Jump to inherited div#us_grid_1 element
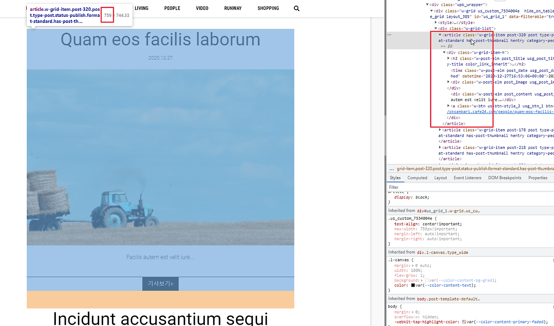Screen dimensions: 554x326 [448, 211]
